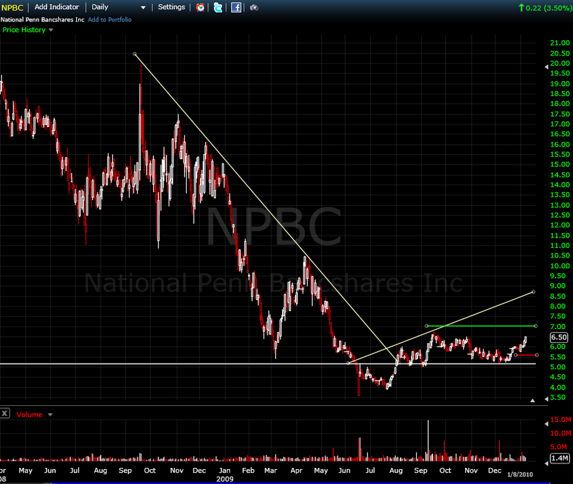Click the 1.4M current volume label

click(559, 458)
